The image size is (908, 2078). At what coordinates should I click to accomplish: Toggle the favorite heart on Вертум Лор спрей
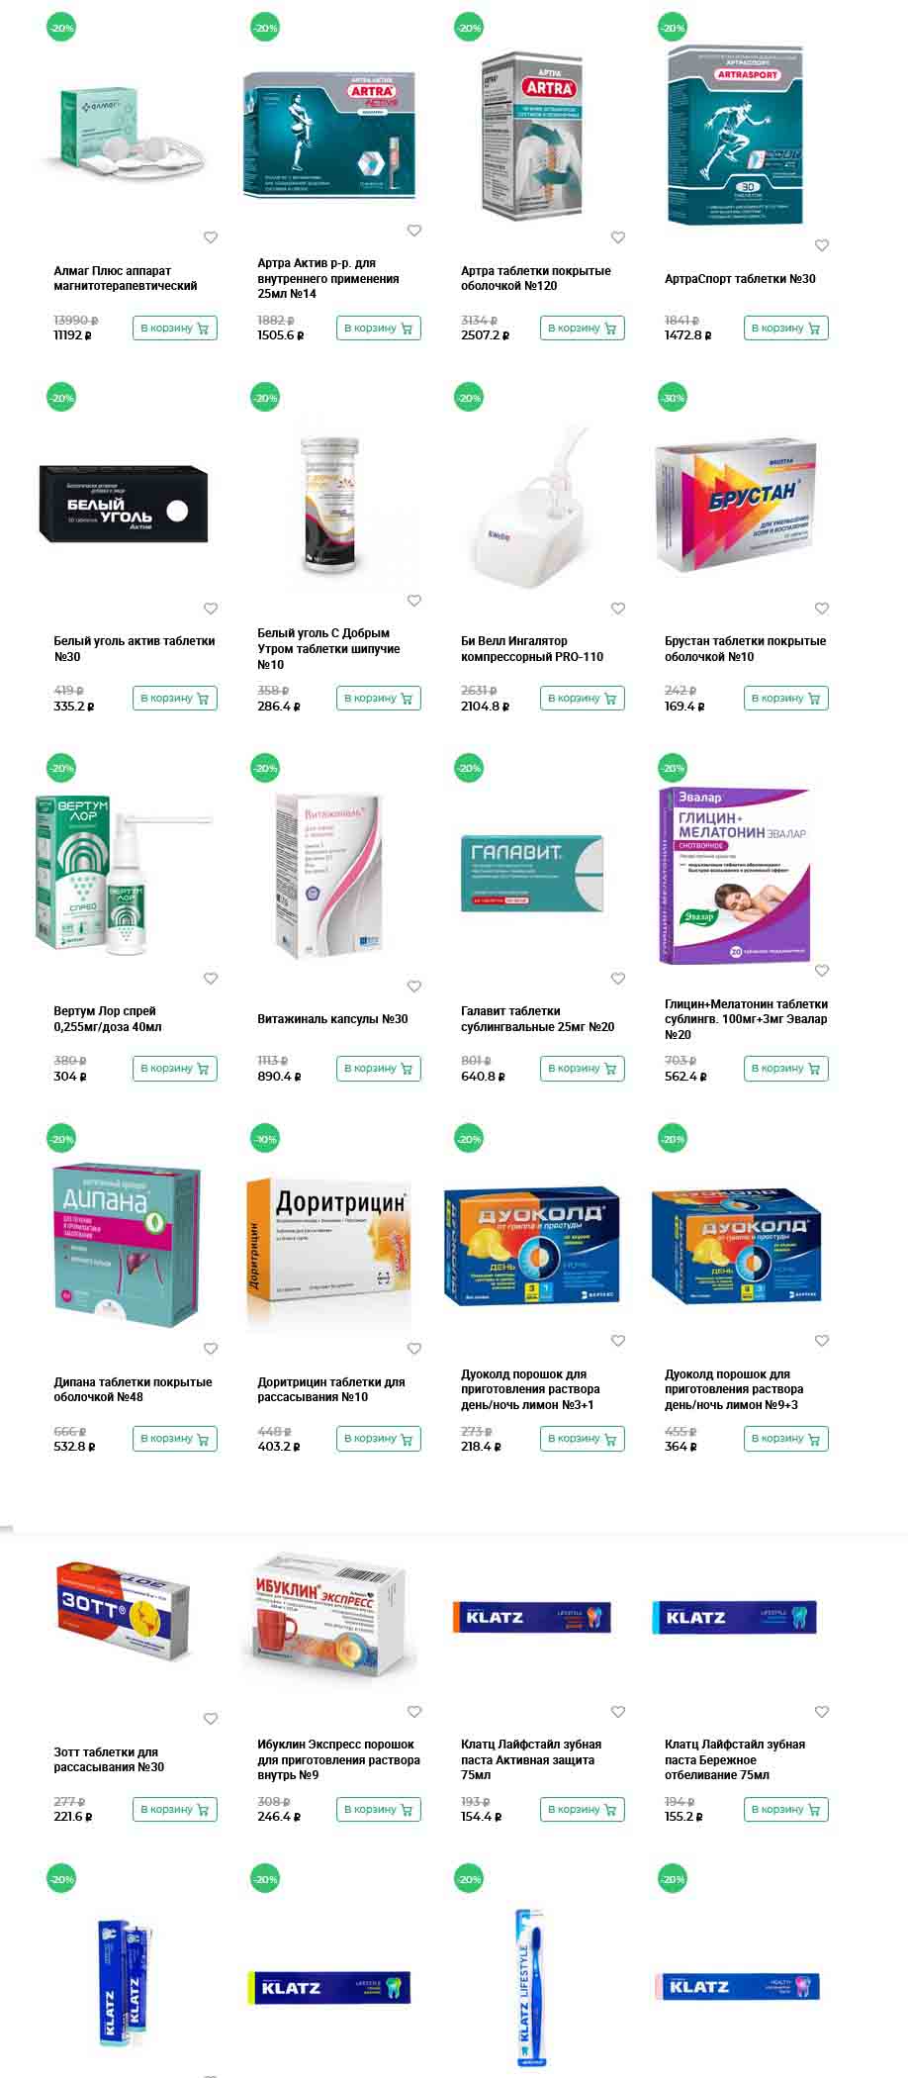211,979
